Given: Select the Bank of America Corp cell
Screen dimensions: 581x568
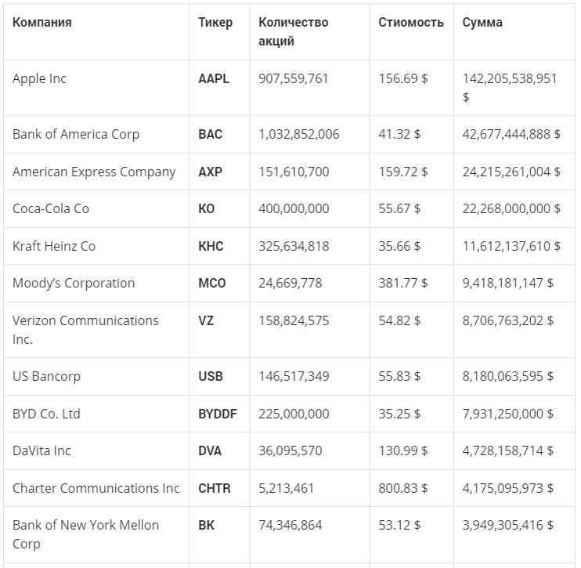Looking at the screenshot, I should click(x=76, y=135).
